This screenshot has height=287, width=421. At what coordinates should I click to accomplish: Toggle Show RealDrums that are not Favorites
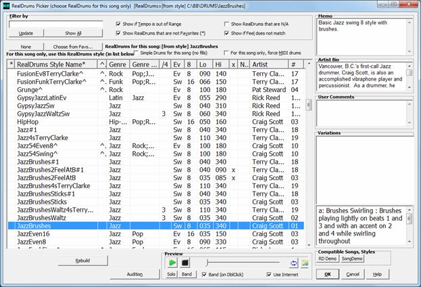[x=118, y=33]
